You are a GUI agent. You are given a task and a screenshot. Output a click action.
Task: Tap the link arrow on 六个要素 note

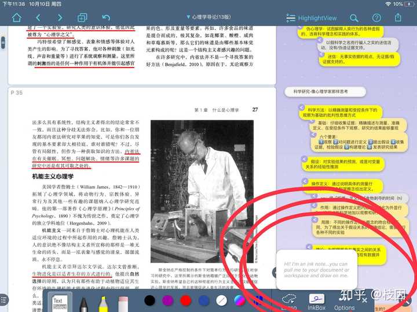tap(314, 135)
